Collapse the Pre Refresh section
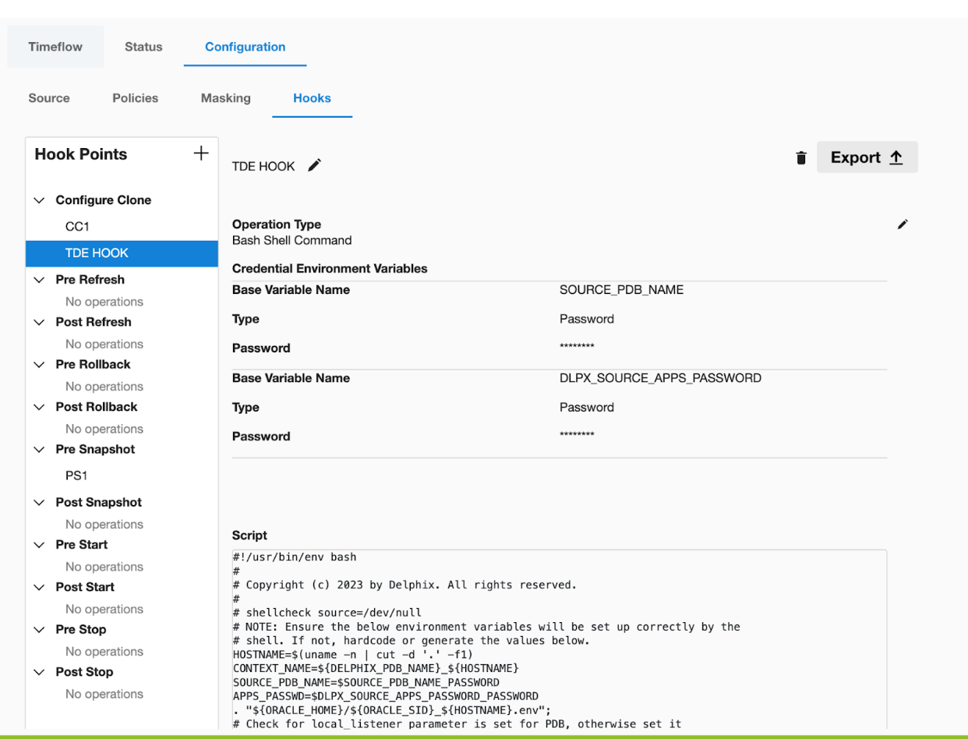 [x=40, y=280]
